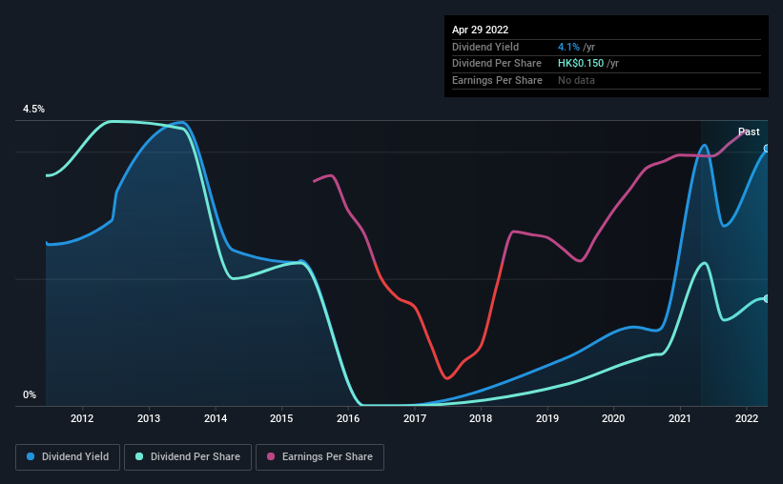Image resolution: width=783 pixels, height=484 pixels.
Task: Click the tooltip Dividend Per Share row label
Action: click(496, 64)
